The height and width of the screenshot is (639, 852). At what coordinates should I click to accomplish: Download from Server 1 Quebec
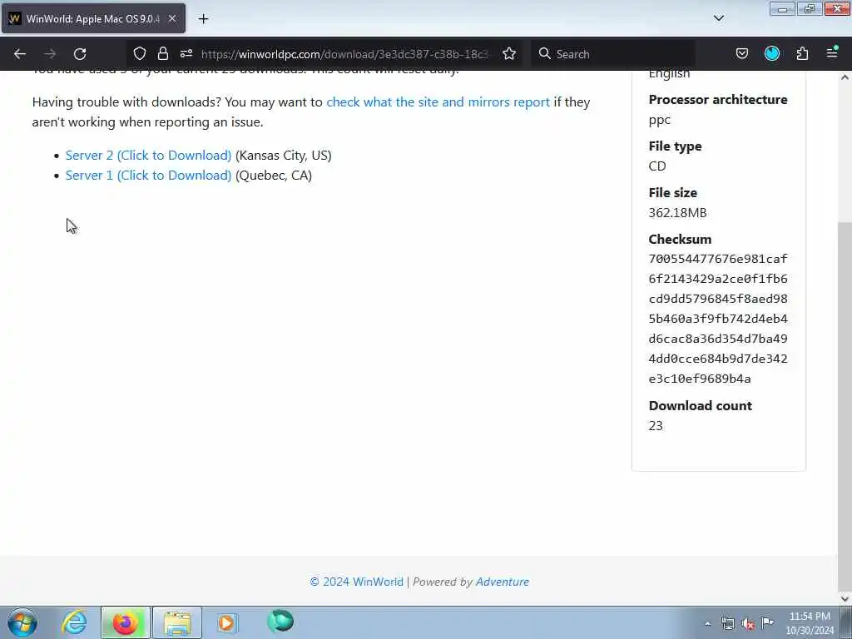[x=148, y=176]
